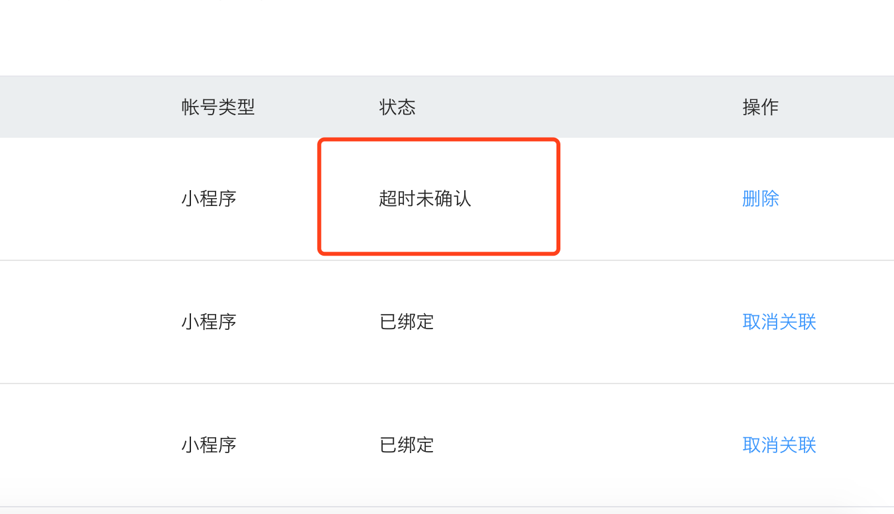Click header bar area left of 帐号类型
Viewport: 894px width, 514px height.
(86, 107)
